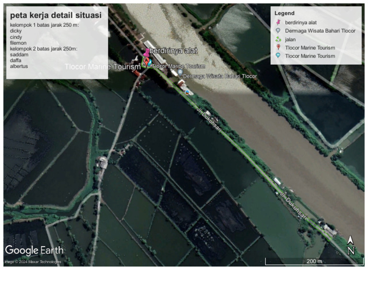
Task: Click the name 'saddam' in the info box
Action: (19, 55)
